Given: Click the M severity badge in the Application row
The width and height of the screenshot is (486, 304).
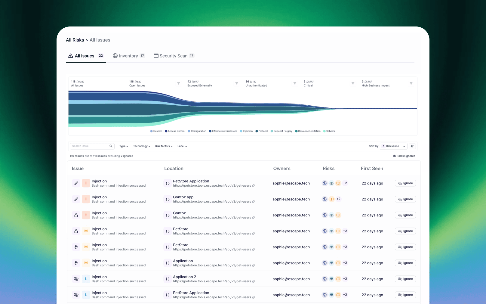Looking at the screenshot, I should pyautogui.click(x=86, y=263).
